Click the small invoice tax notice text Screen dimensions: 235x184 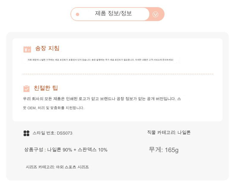point(100,60)
